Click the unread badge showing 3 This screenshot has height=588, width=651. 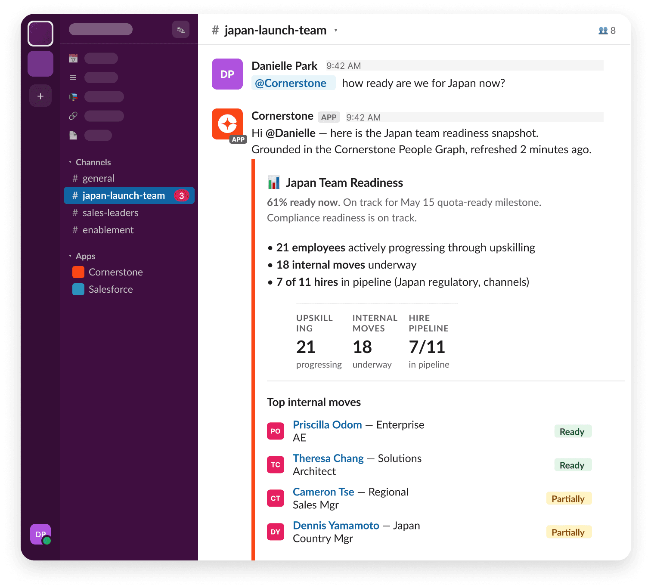coord(182,195)
